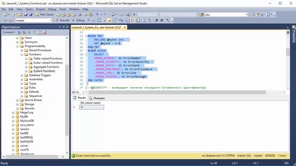The width and height of the screenshot is (296, 166).
Task: Execute the selected query
Action: [62, 20]
